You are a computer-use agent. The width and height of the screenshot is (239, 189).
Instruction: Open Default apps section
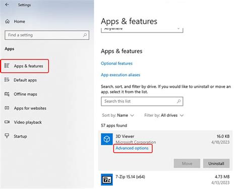tap(25, 80)
